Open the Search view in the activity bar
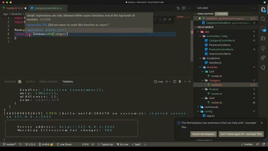This screenshot has width=268, height=151. pos(263,19)
